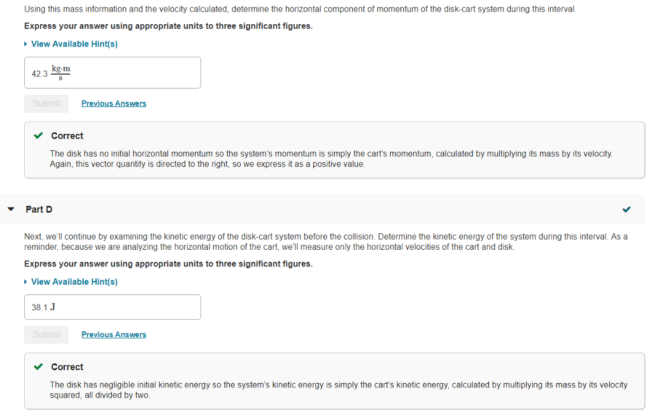Open Previous Answers for the momentum part
Image resolution: width=652 pixels, height=418 pixels.
[x=113, y=103]
